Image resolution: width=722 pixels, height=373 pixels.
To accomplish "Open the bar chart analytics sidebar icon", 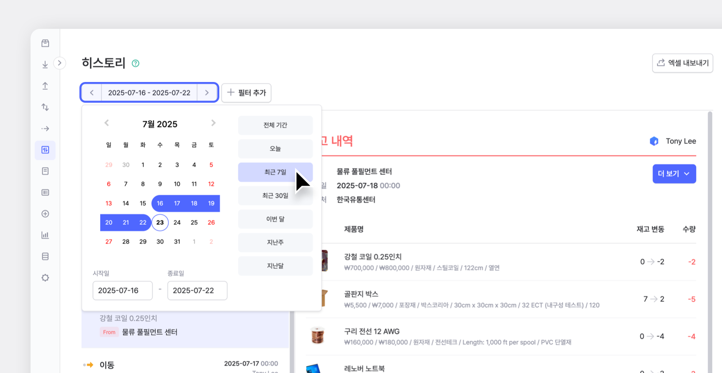I will [x=45, y=235].
